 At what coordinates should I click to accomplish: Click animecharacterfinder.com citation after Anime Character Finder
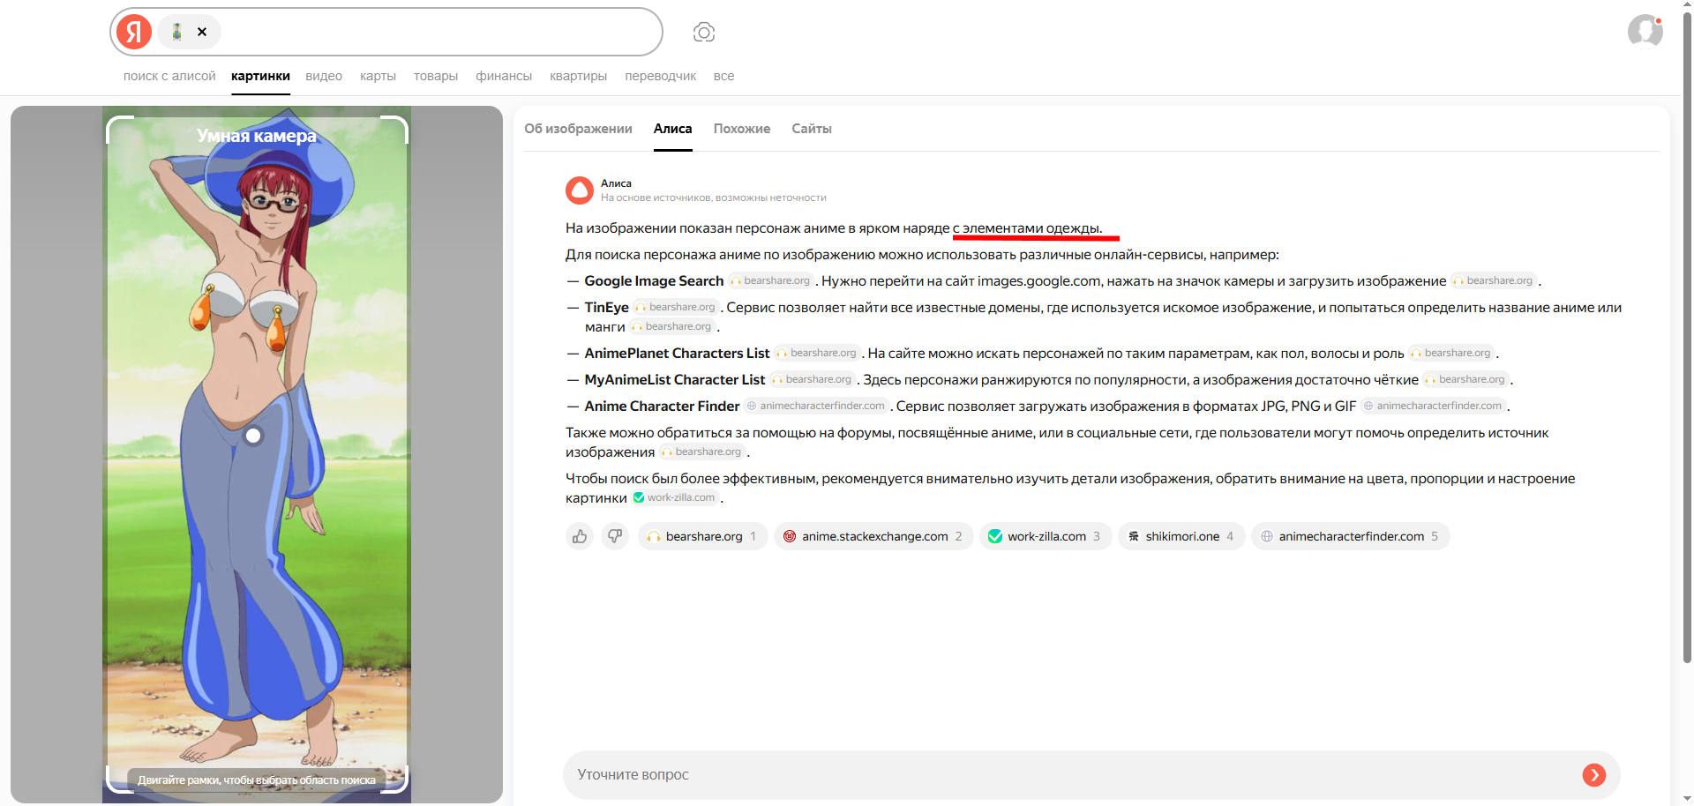click(816, 407)
